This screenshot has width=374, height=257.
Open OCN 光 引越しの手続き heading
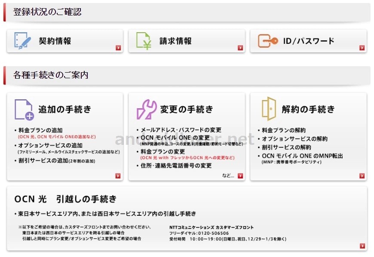(x=66, y=199)
